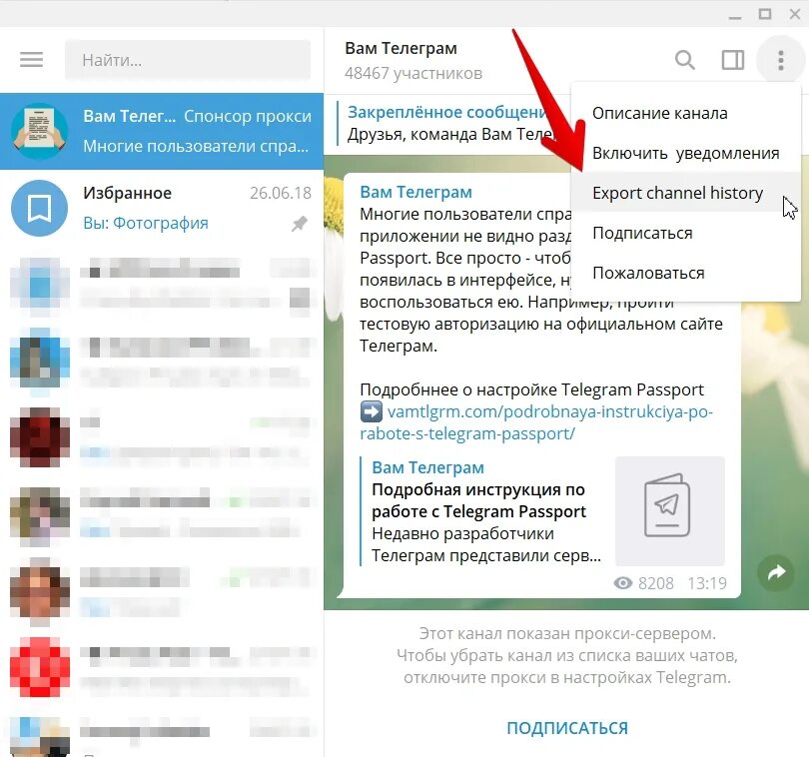Viewport: 809px width, 757px height.
Task: Click the forward arrow share button
Action: [x=775, y=572]
